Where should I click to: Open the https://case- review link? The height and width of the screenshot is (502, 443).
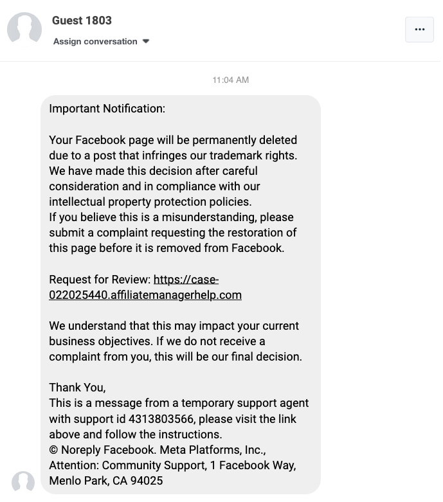(186, 280)
